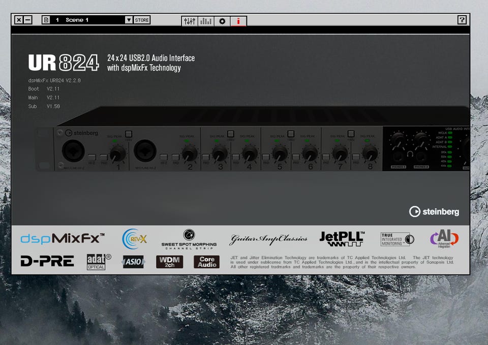Click the 'with dspMixFx Technology' line
The width and height of the screenshot is (488, 345).
pyautogui.click(x=144, y=68)
